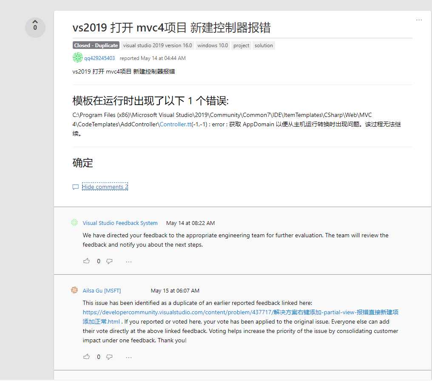Viewport: 432px width, 381px height.
Task: Click the Ailsa Gu avatar icon
Action: (x=74, y=290)
